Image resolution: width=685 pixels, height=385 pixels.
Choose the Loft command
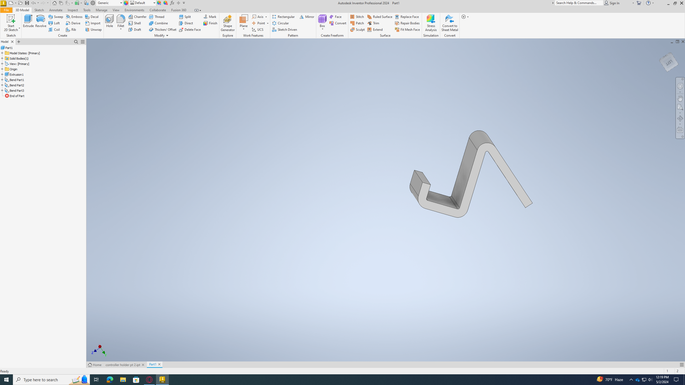[x=54, y=23]
